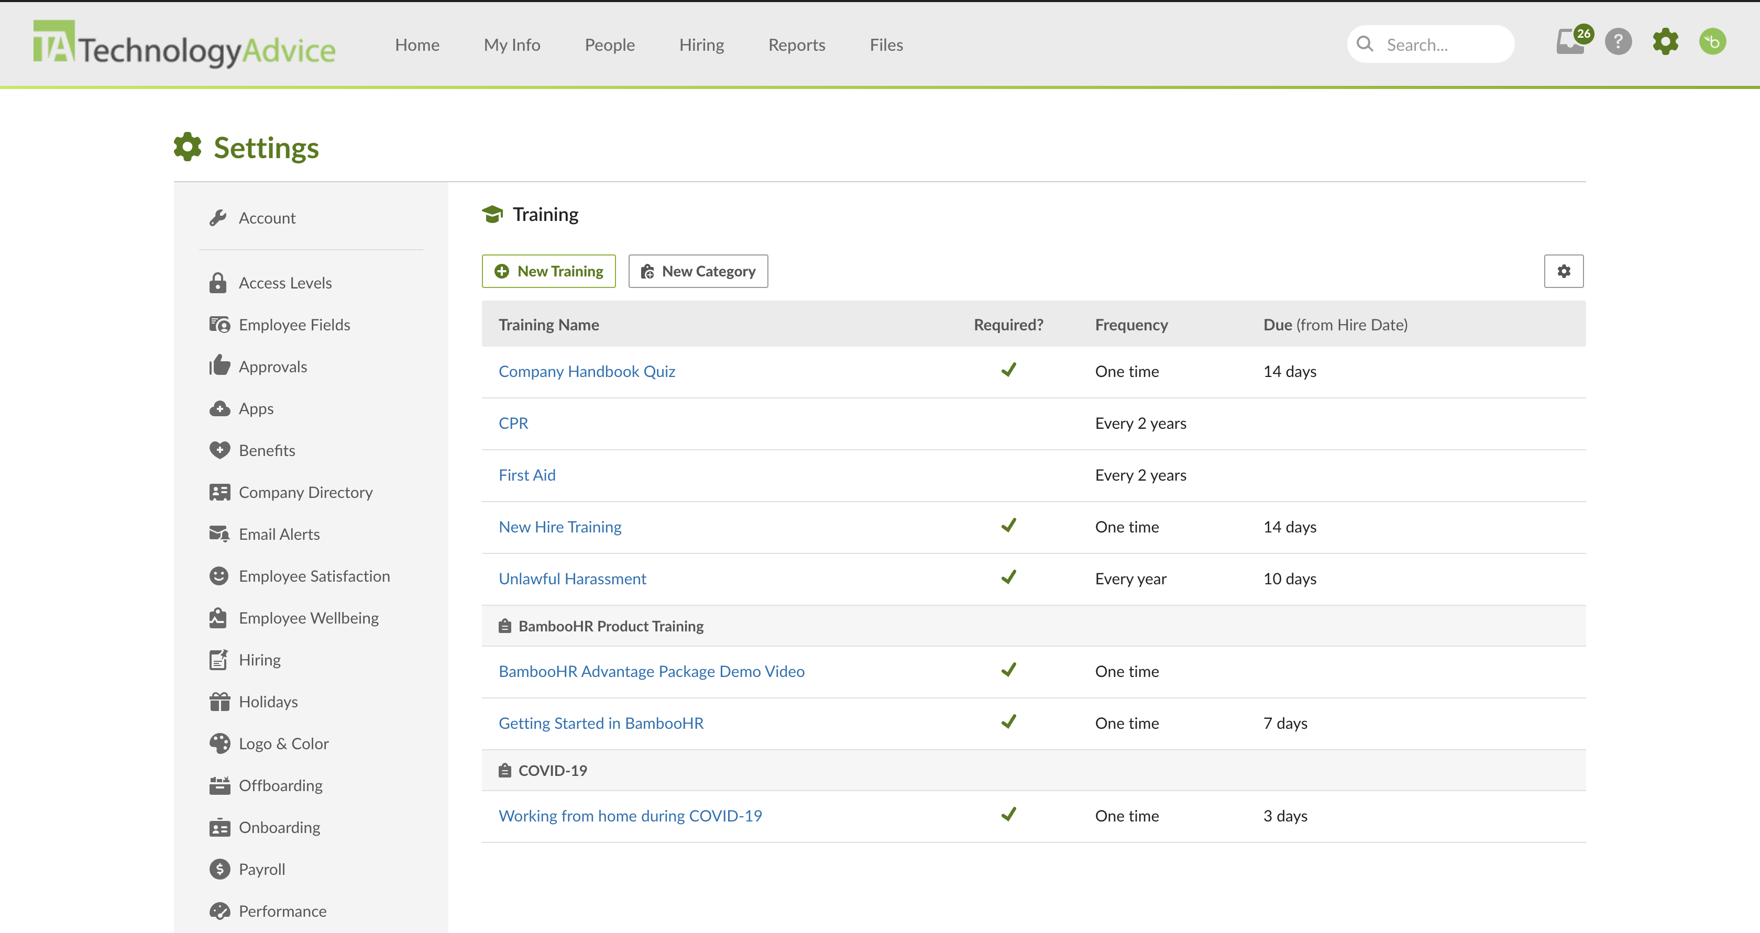Screen dimensions: 1760x933
Task: Open the People tab
Action: pos(609,45)
